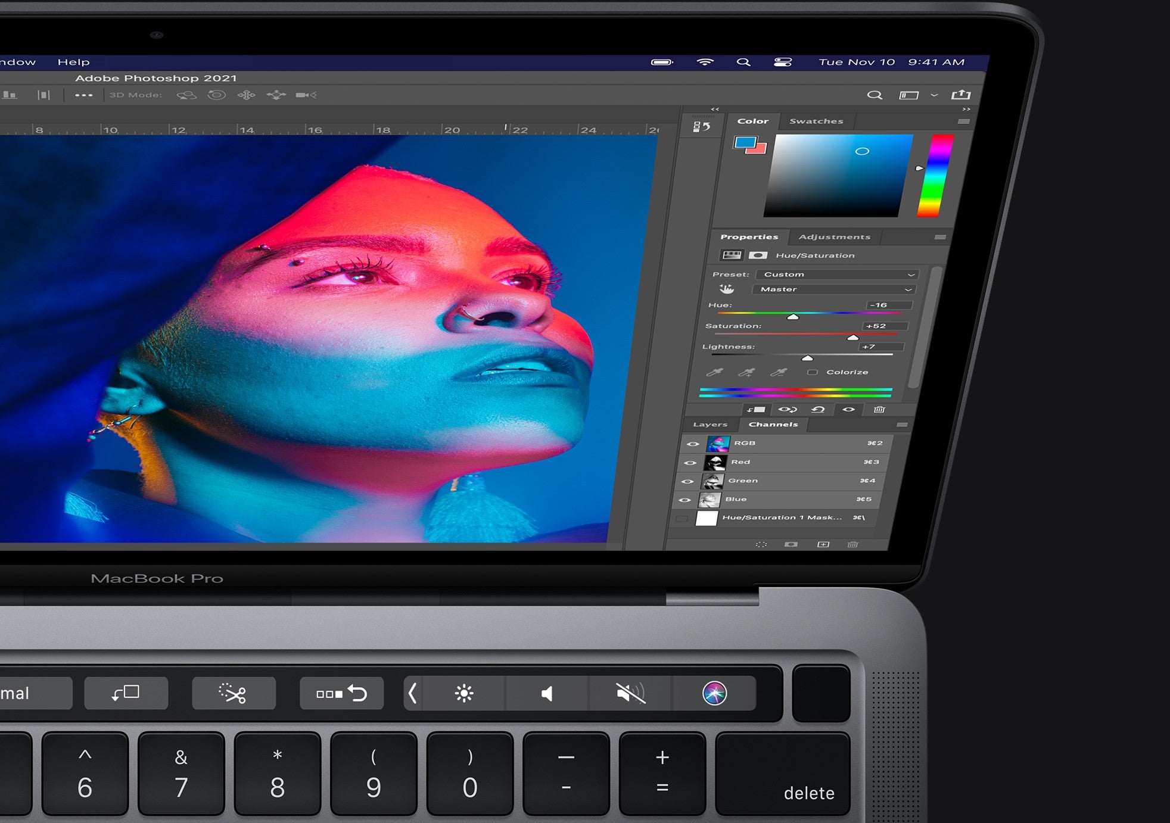Open the Channels panel menu
This screenshot has height=823, width=1170.
tap(903, 425)
